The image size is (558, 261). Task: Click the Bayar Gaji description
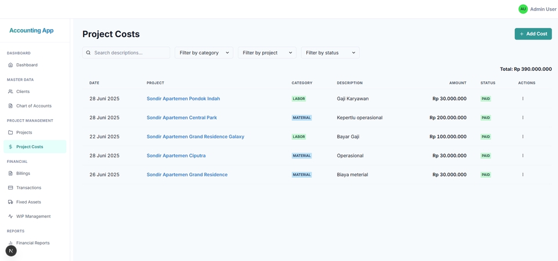[x=348, y=137]
